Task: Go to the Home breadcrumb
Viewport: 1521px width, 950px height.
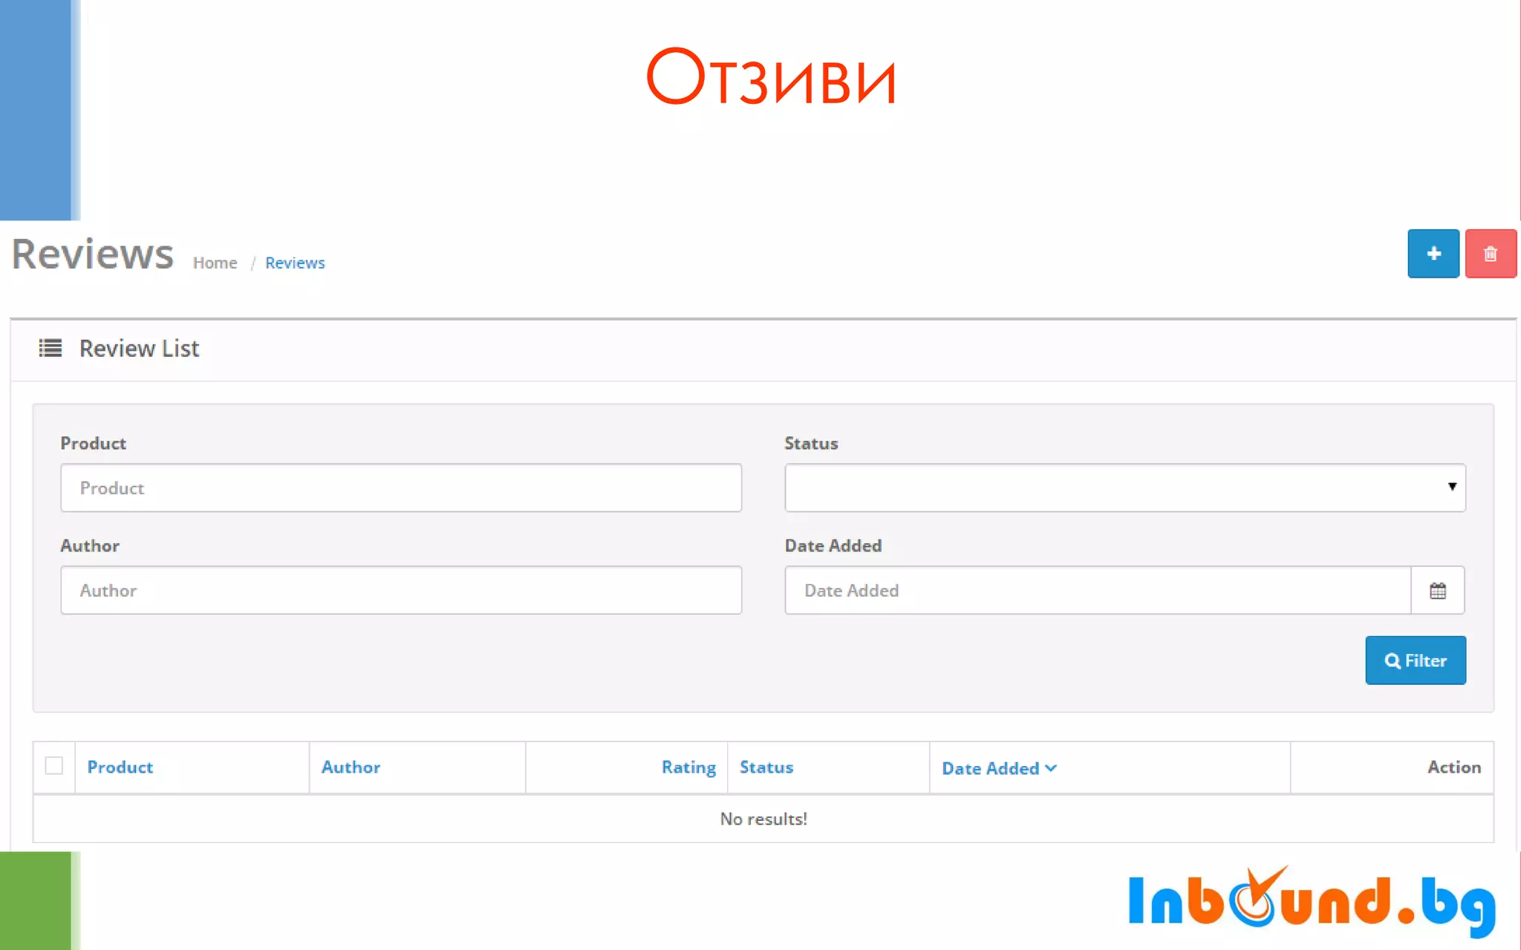Action: [215, 263]
